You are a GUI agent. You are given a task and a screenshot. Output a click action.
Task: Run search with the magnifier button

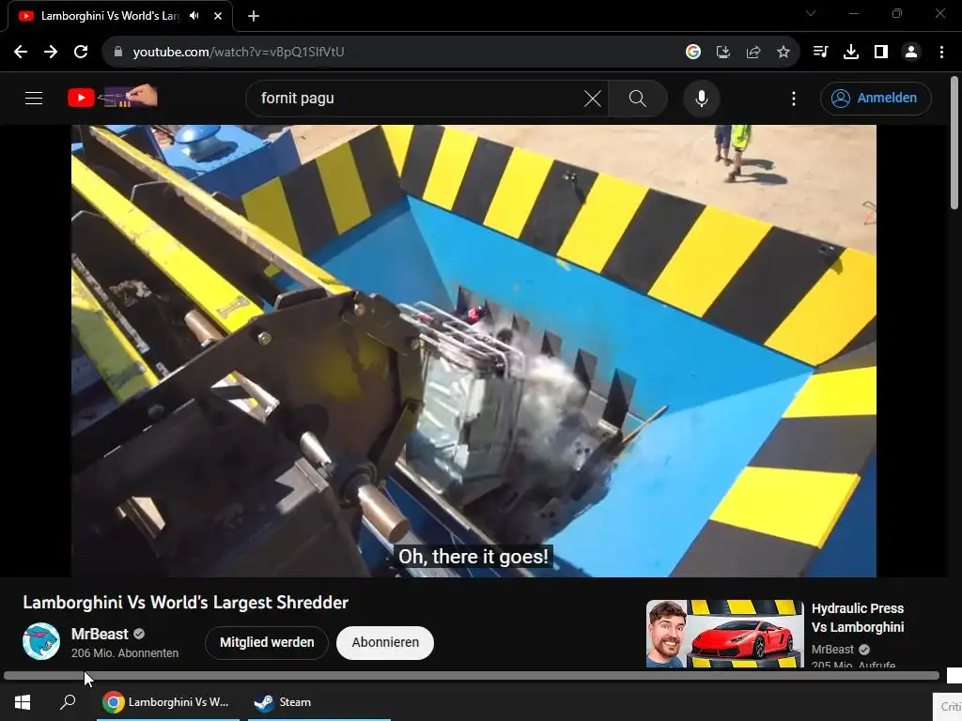point(638,98)
